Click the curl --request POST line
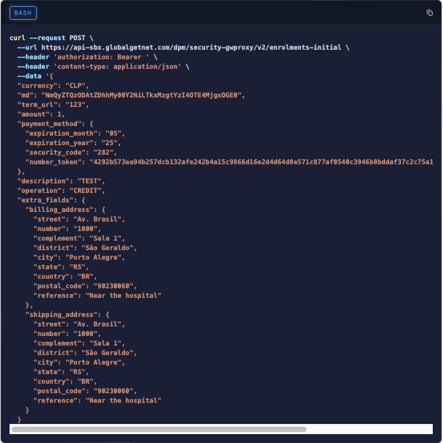443x443 pixels. [x=51, y=38]
